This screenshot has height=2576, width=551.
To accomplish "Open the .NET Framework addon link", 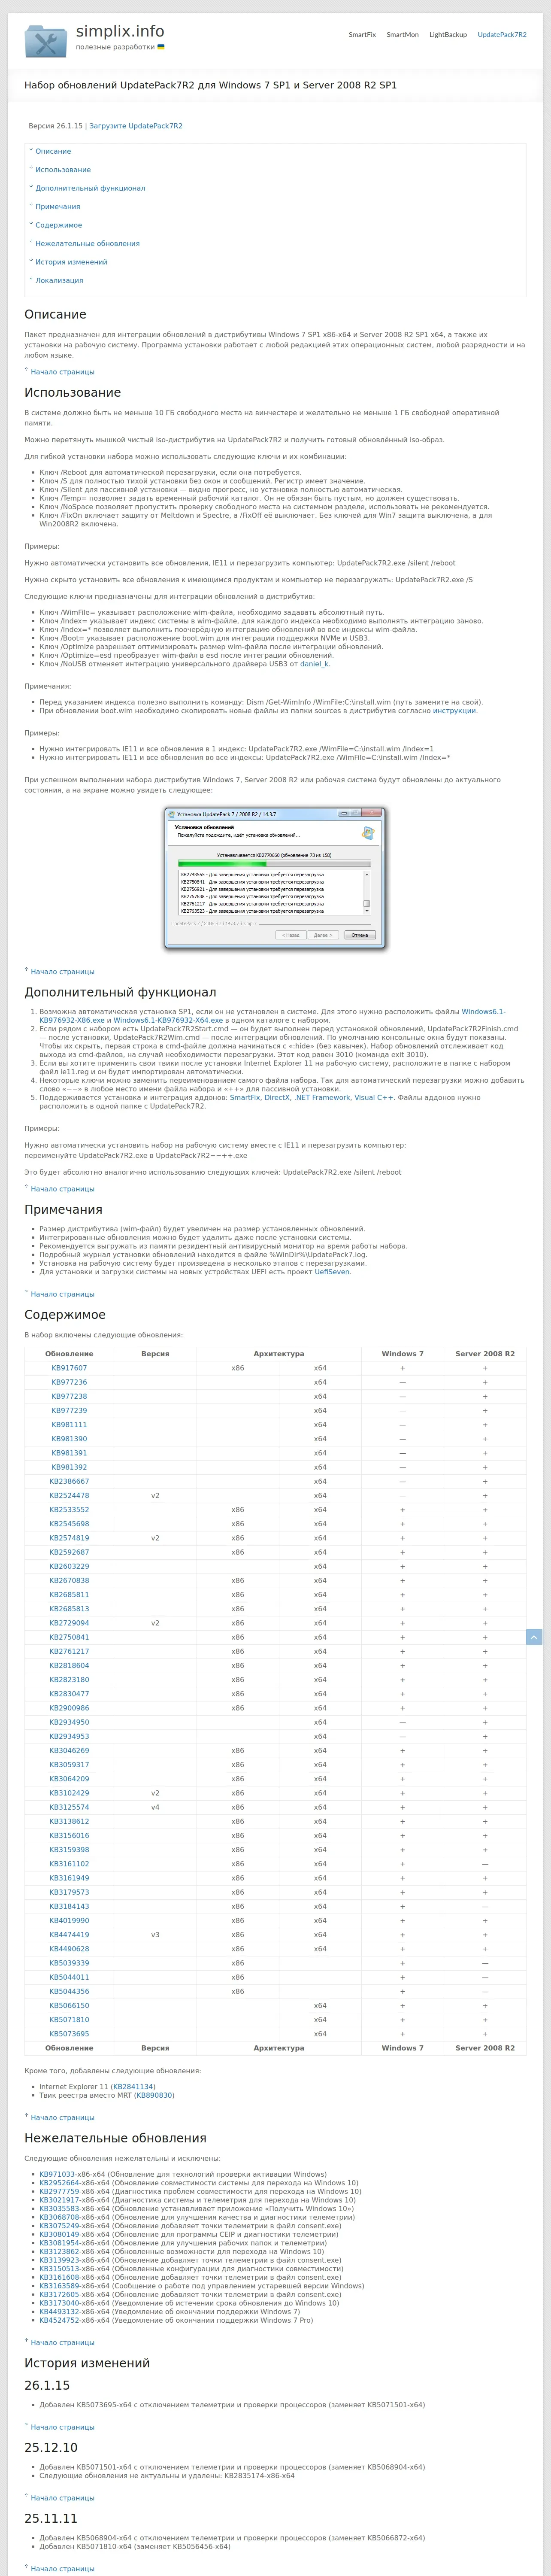I will pos(322,1097).
